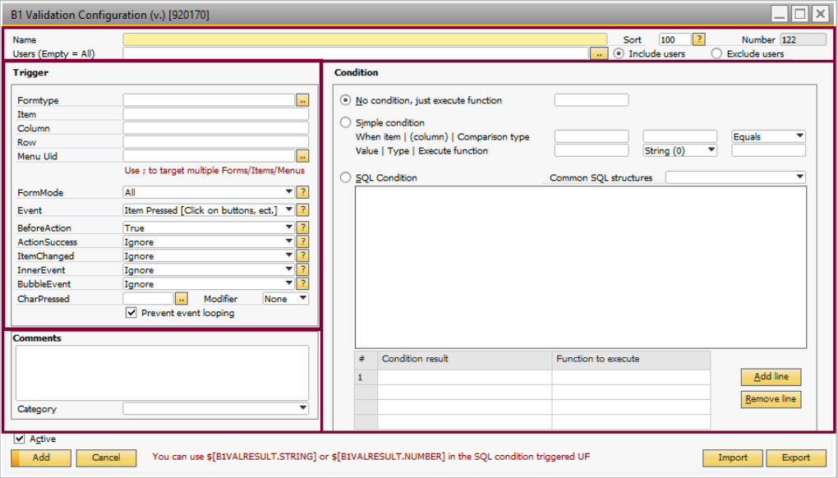This screenshot has height=478, width=838.
Task: Toggle the Active checkbox
Action: click(x=20, y=439)
